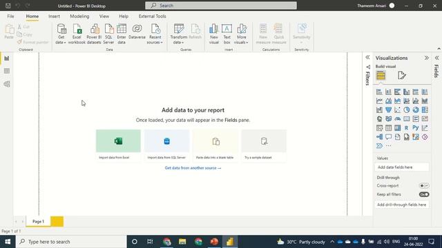Click Import data from SQL Server card
442x248 pixels.
pos(166,145)
